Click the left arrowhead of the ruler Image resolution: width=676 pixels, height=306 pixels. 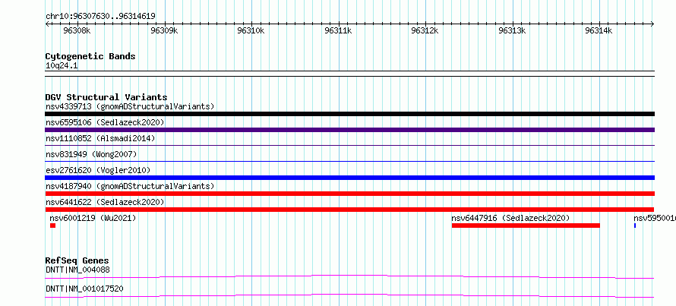click(47, 24)
